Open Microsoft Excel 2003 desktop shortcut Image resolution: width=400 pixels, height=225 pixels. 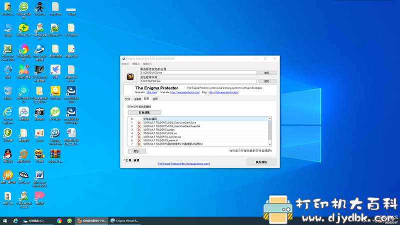[8, 52]
